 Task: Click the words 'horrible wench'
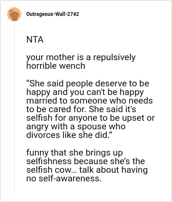point(56,66)
